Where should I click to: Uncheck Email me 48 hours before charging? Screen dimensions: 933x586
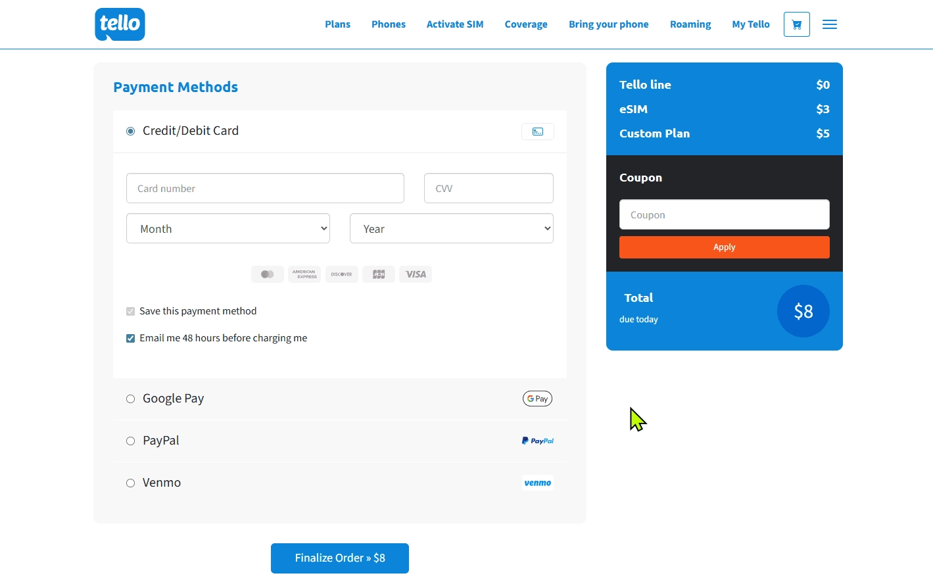click(130, 338)
